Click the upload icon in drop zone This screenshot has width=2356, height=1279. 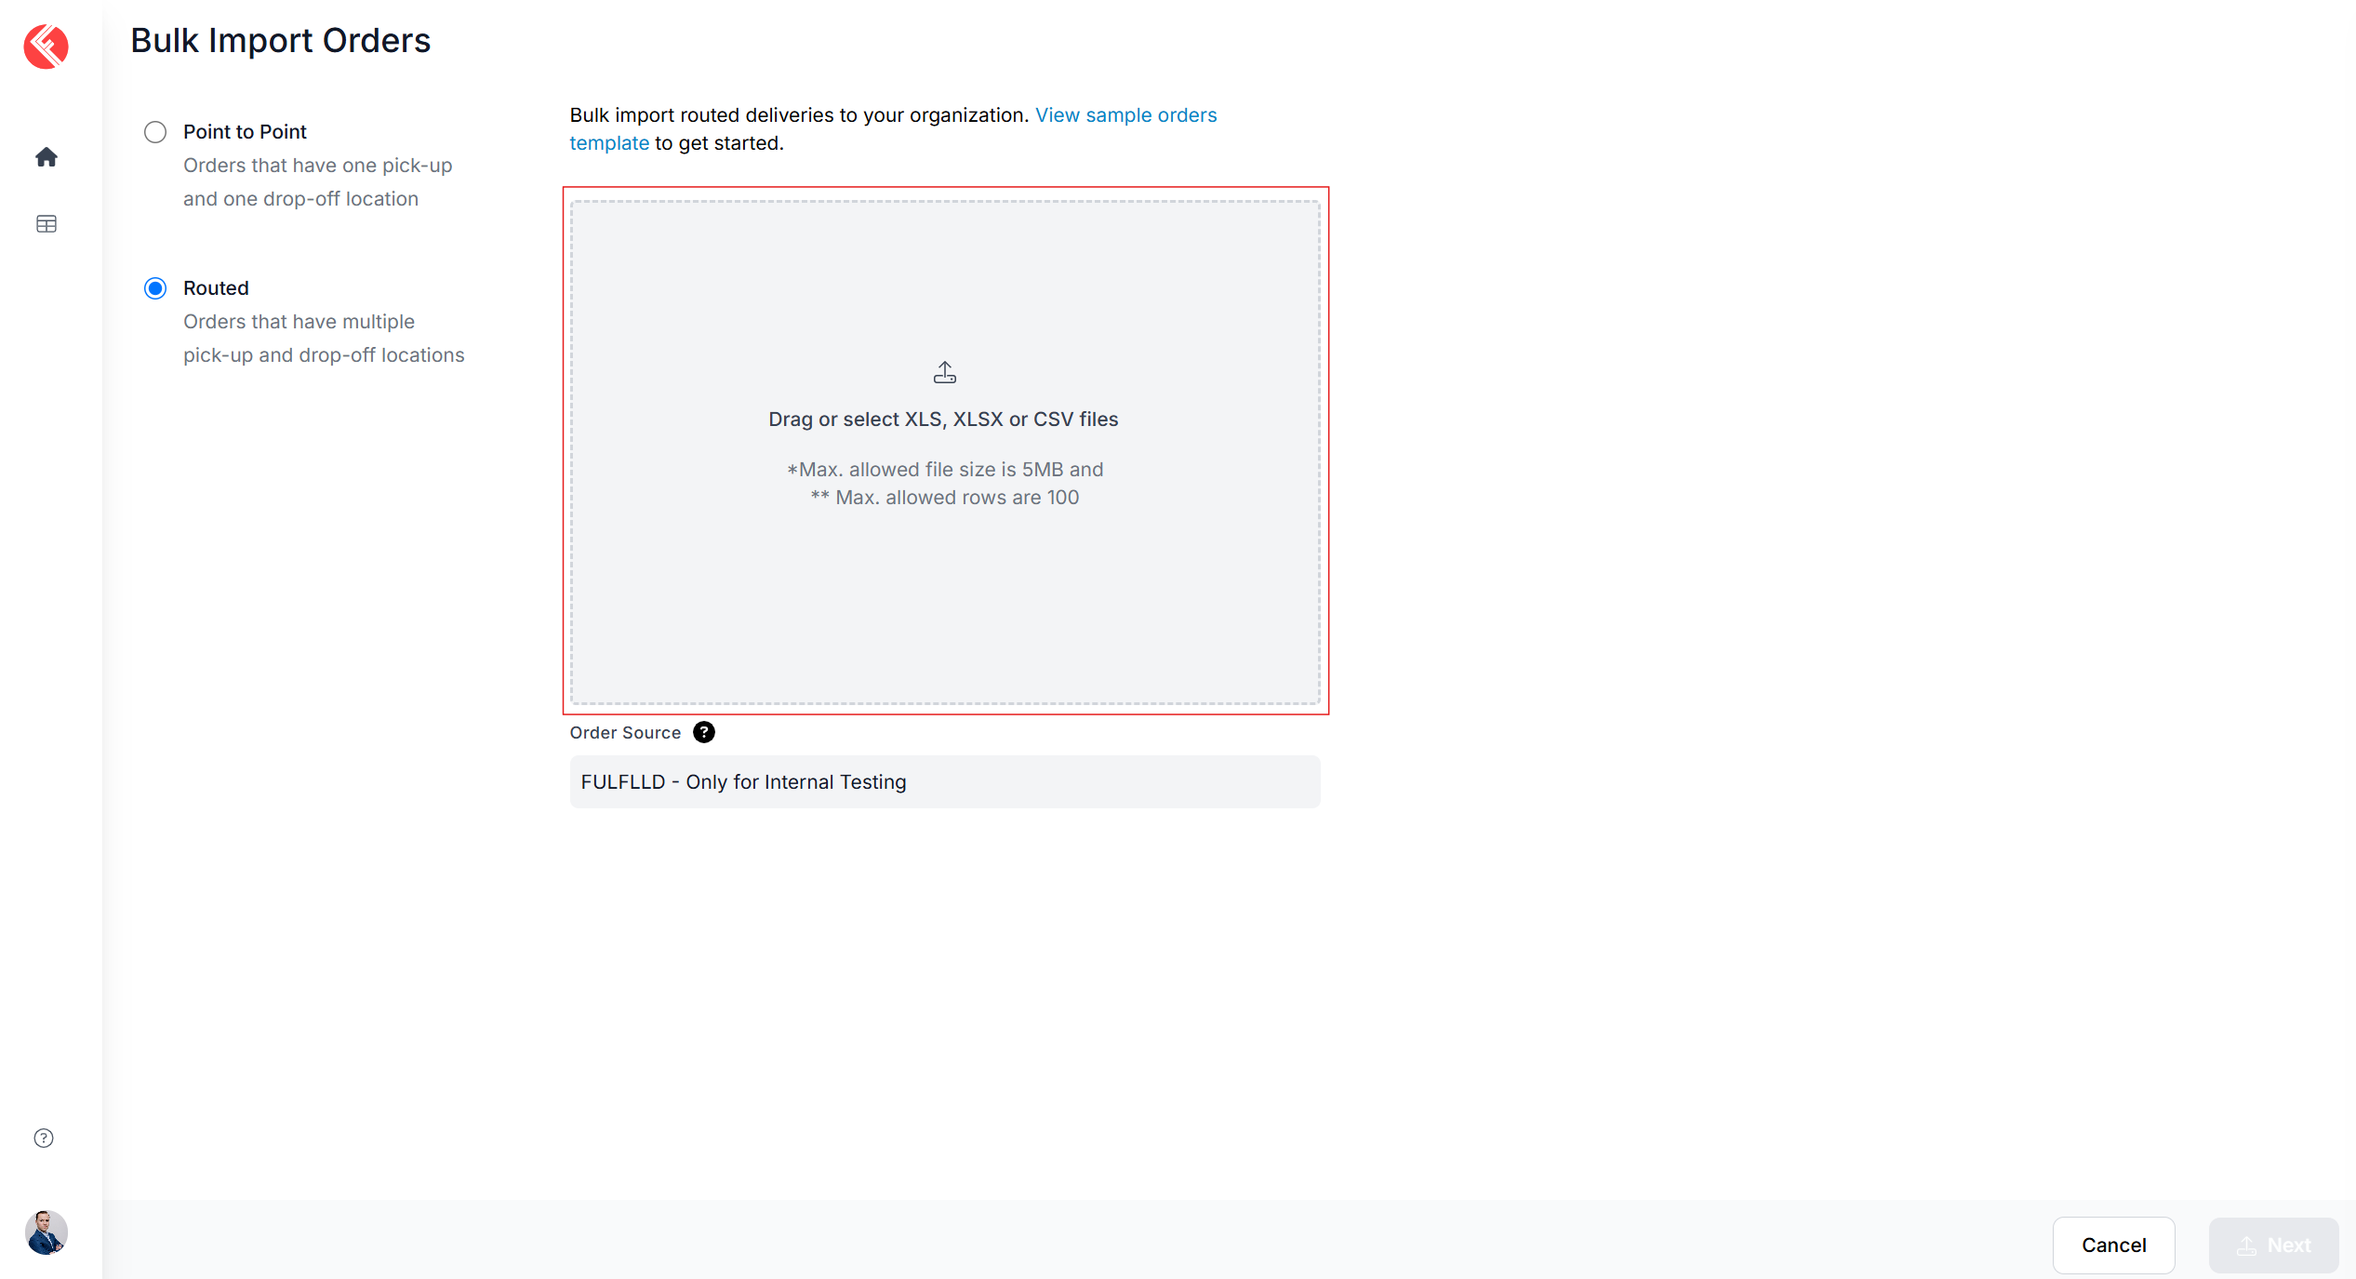[945, 372]
